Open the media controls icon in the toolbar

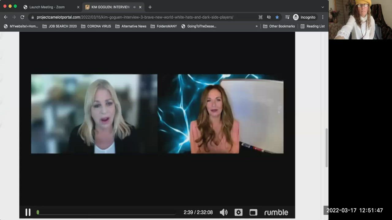(x=287, y=17)
